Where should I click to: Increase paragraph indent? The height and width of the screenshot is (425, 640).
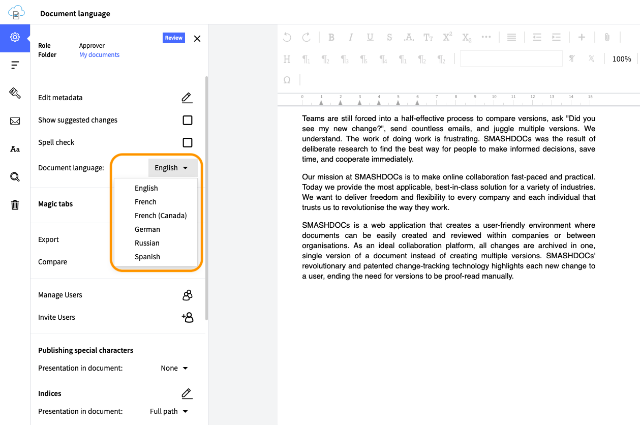click(x=557, y=37)
